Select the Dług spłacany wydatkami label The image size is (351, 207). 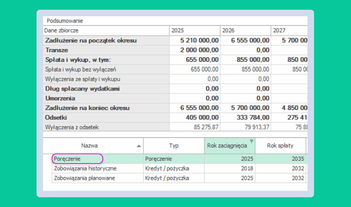click(x=82, y=89)
